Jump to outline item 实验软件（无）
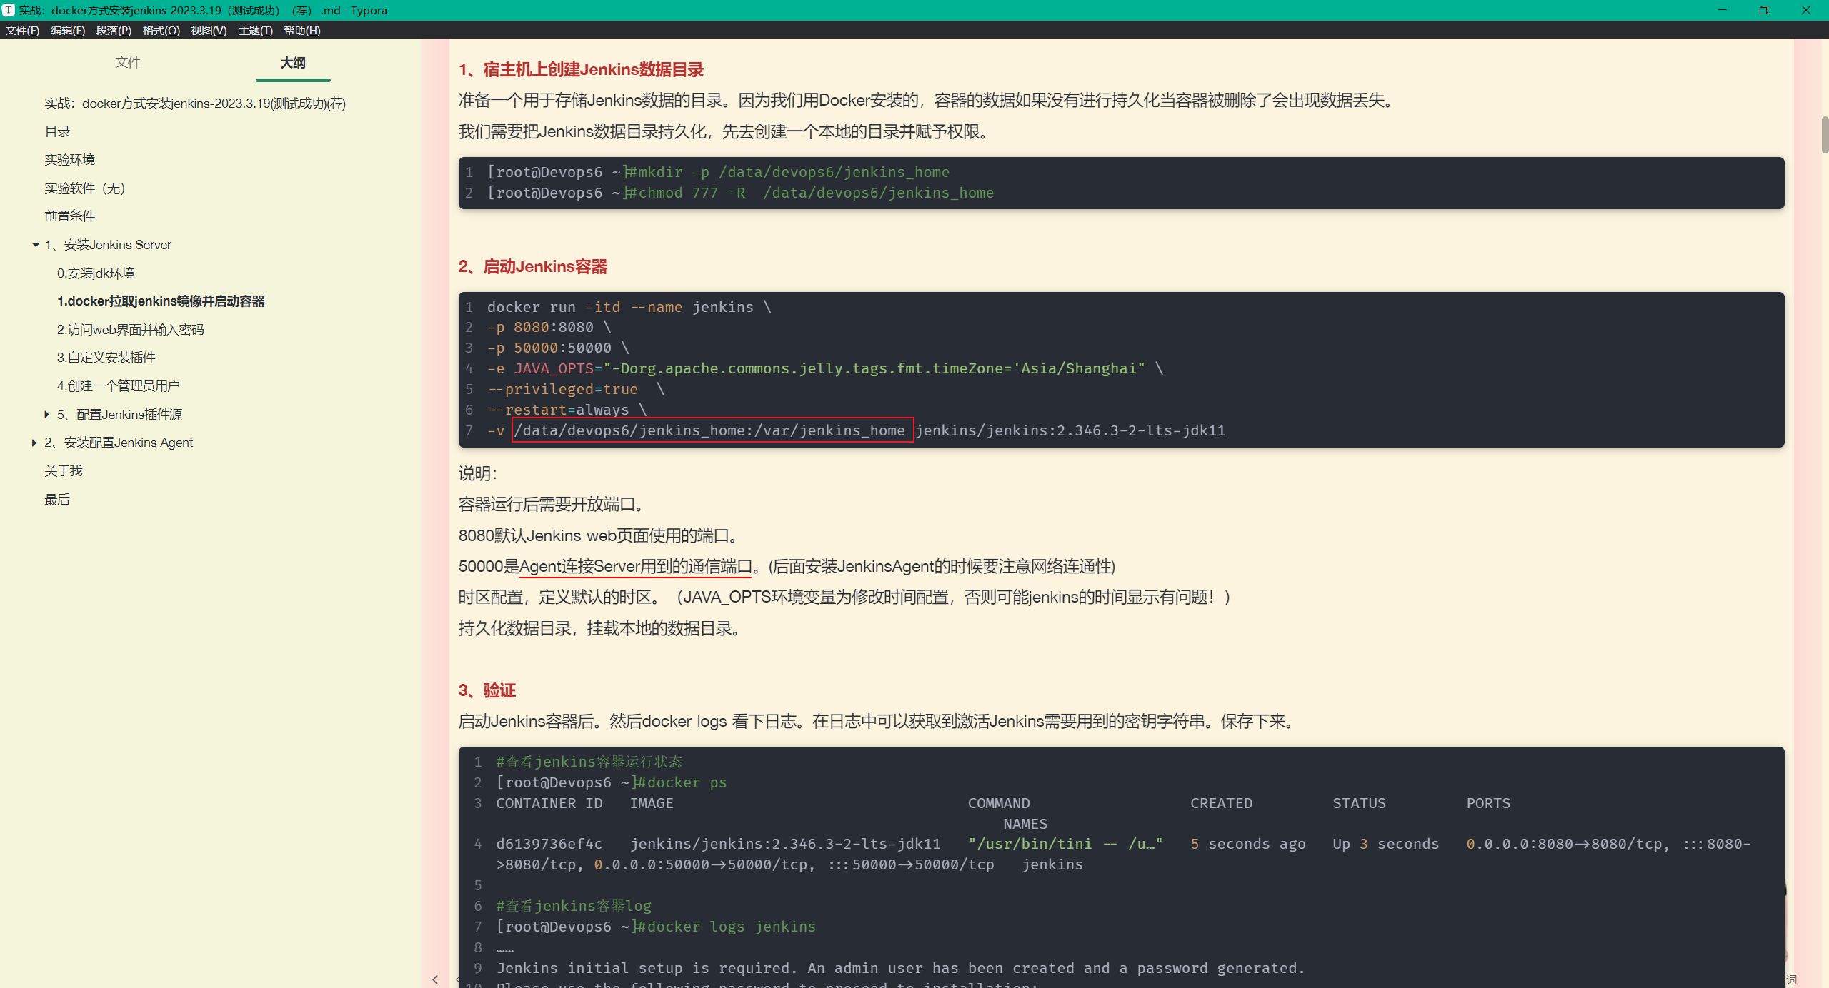This screenshot has width=1829, height=988. coord(84,188)
